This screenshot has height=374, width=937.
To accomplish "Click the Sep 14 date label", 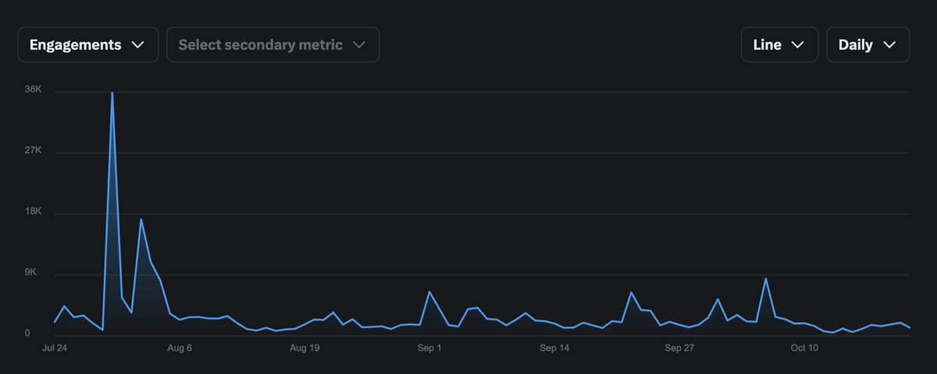I will coord(554,347).
